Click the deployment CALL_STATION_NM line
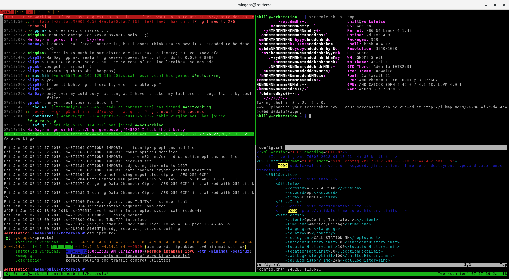509x279 pixels. [x=333, y=238]
